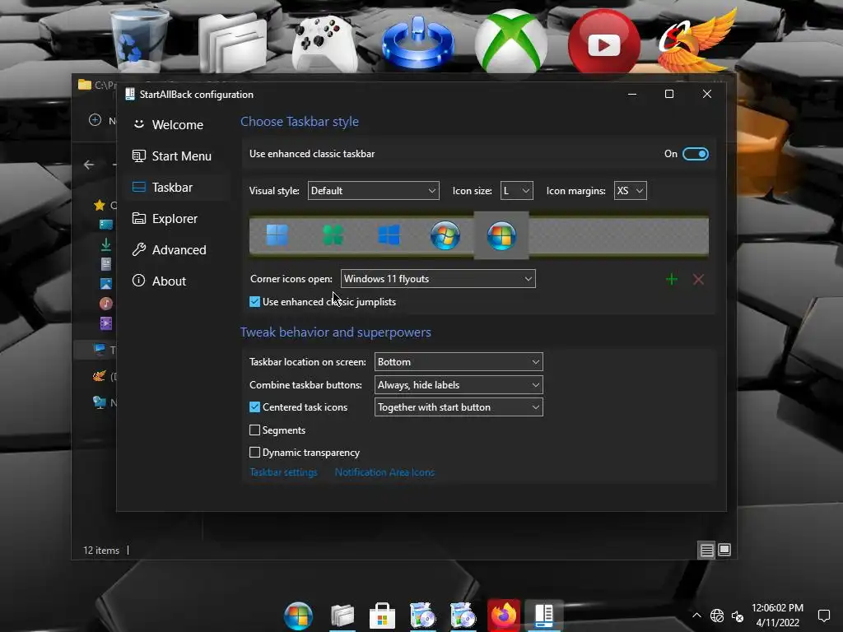Select the highlighted Vista orb start button
This screenshot has width=843, height=632.
click(x=501, y=235)
